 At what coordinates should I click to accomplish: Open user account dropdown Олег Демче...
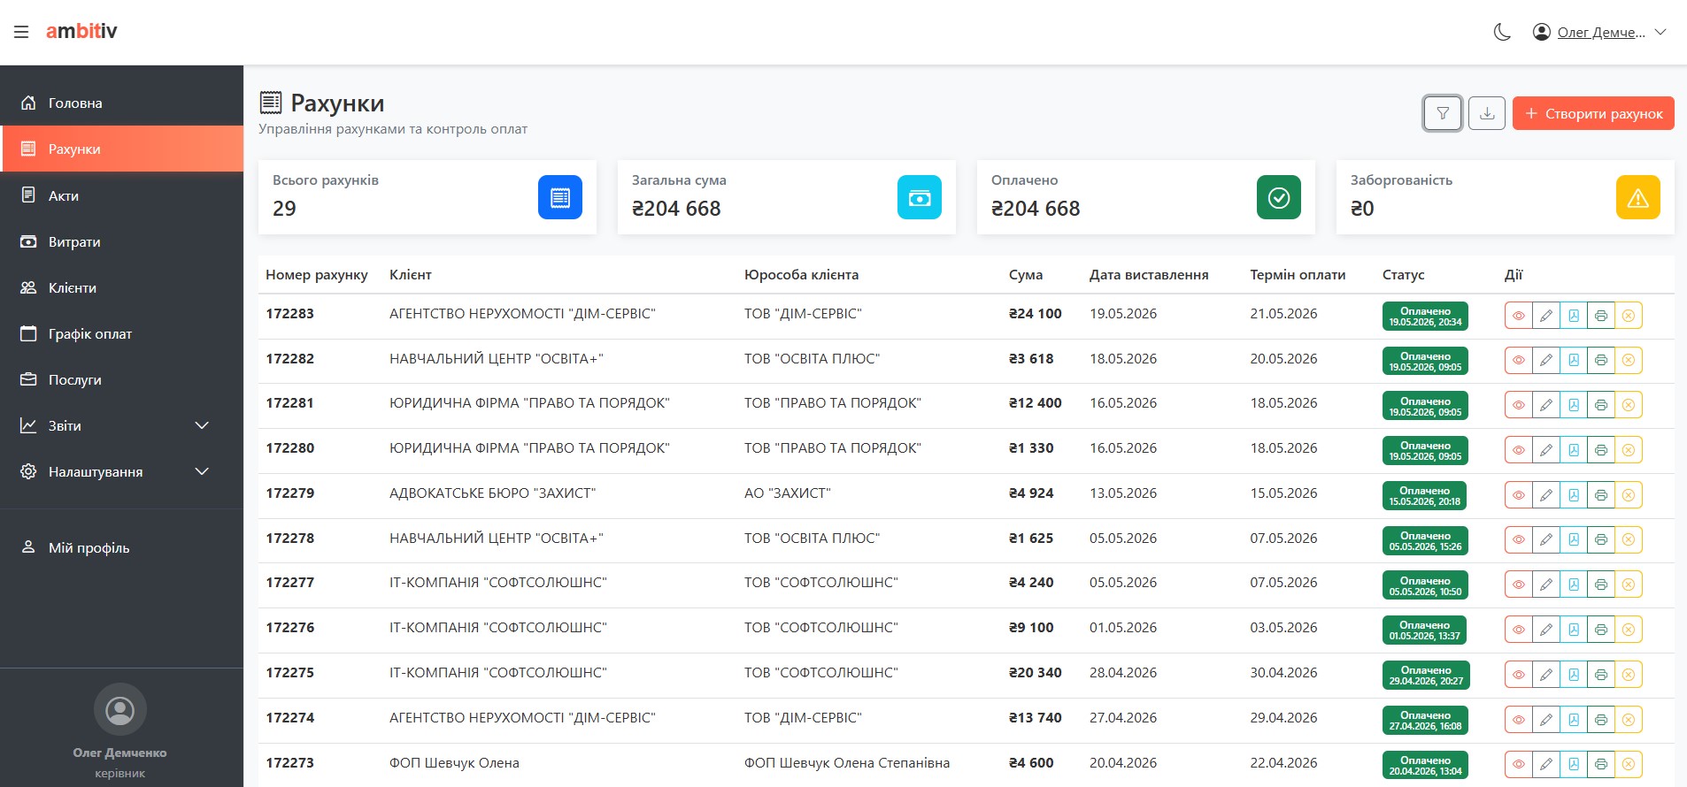pos(1600,32)
